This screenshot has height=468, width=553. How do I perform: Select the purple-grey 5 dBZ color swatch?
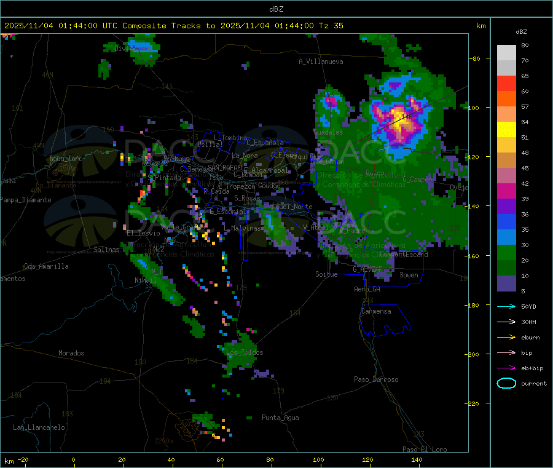pos(506,284)
